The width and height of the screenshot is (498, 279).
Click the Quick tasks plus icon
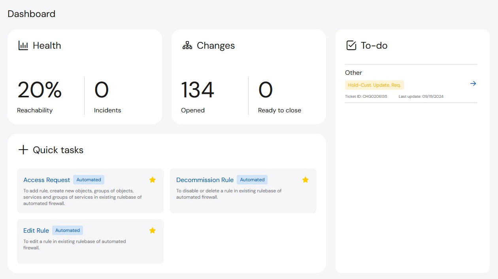coord(23,150)
